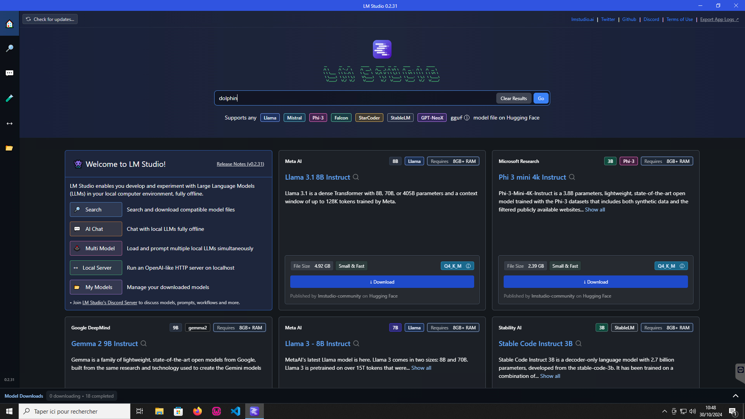745x419 pixels.
Task: Click Q4_K_M info icon on Phi 3 card
Action: click(x=682, y=266)
